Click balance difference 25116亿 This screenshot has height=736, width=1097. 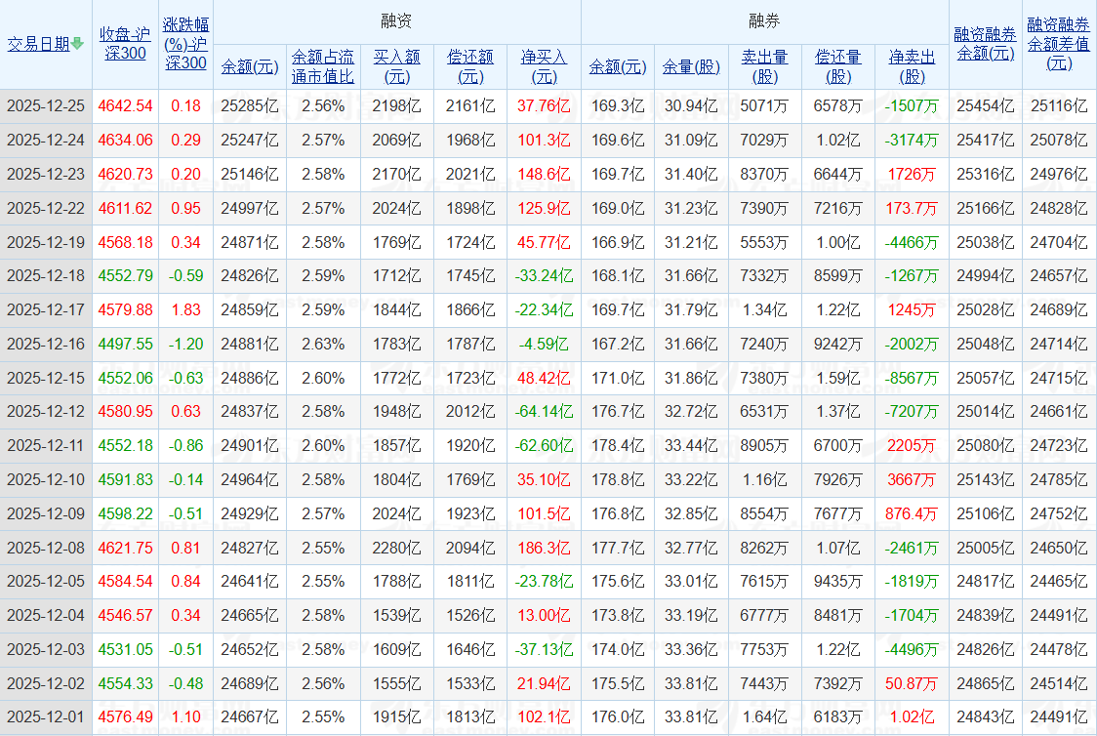pos(1059,106)
